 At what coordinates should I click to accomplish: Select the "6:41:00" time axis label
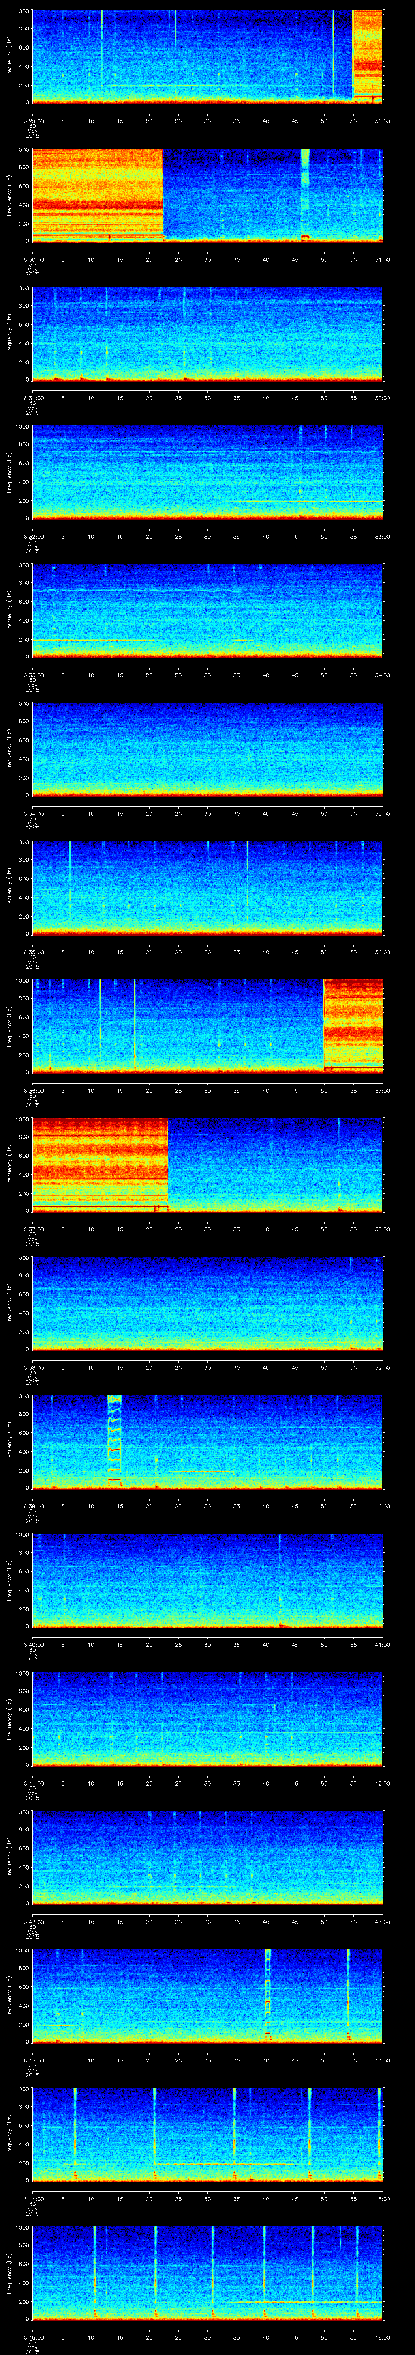[x=32, y=1783]
